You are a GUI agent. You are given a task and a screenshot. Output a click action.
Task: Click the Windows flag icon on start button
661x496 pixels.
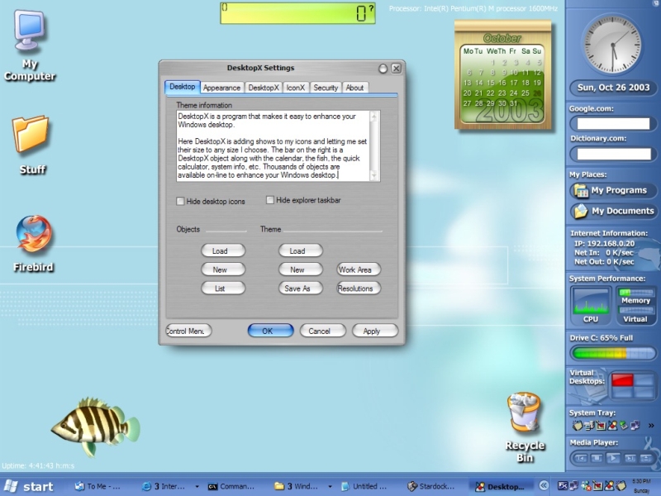pos(11,486)
